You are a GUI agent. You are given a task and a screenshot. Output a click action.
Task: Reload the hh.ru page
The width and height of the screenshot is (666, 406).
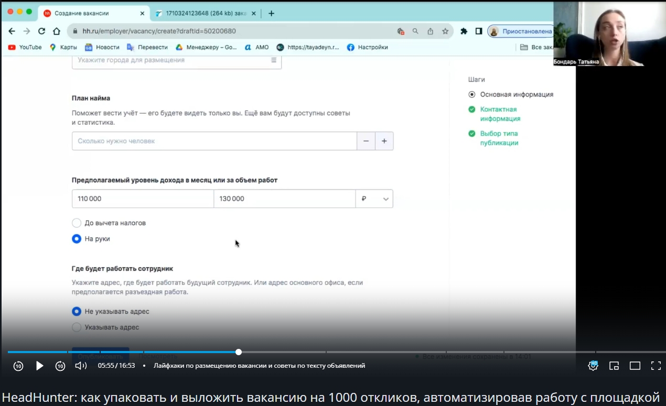coord(41,31)
